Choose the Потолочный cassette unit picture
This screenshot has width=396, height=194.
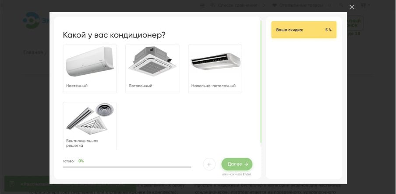click(x=152, y=63)
